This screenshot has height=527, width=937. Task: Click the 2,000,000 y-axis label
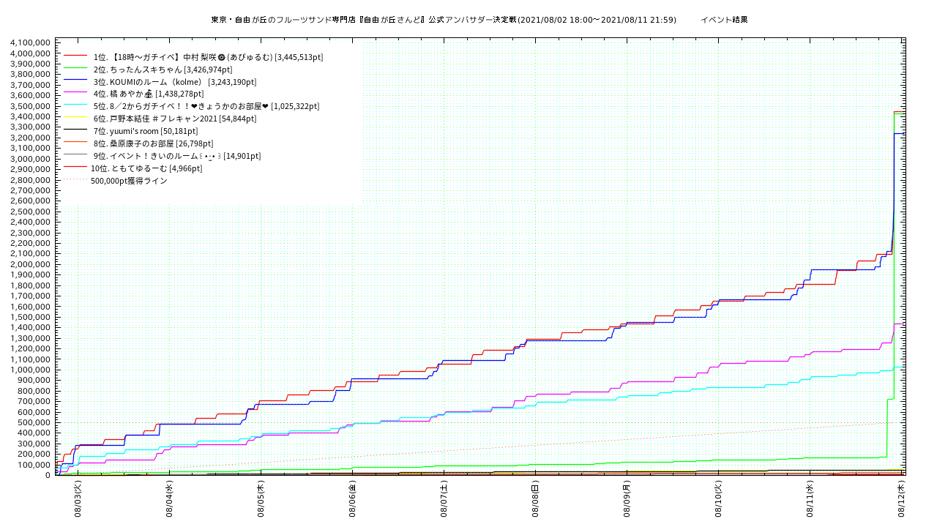(x=31, y=264)
